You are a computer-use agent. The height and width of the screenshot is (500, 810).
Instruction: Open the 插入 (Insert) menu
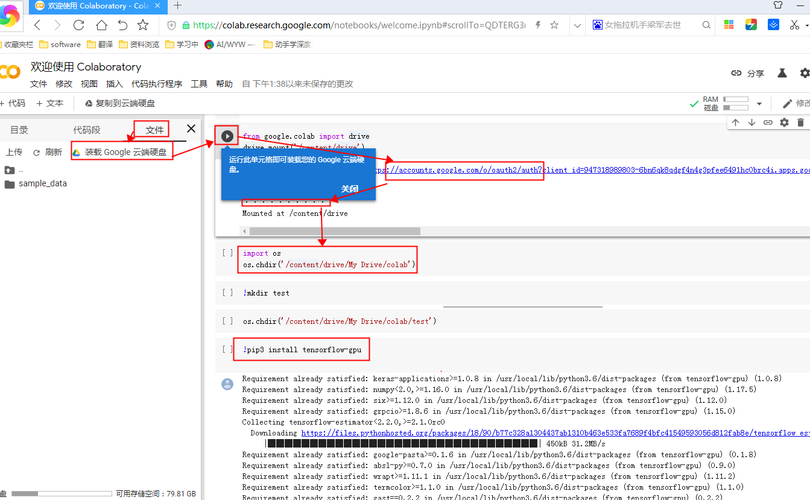pyautogui.click(x=115, y=84)
